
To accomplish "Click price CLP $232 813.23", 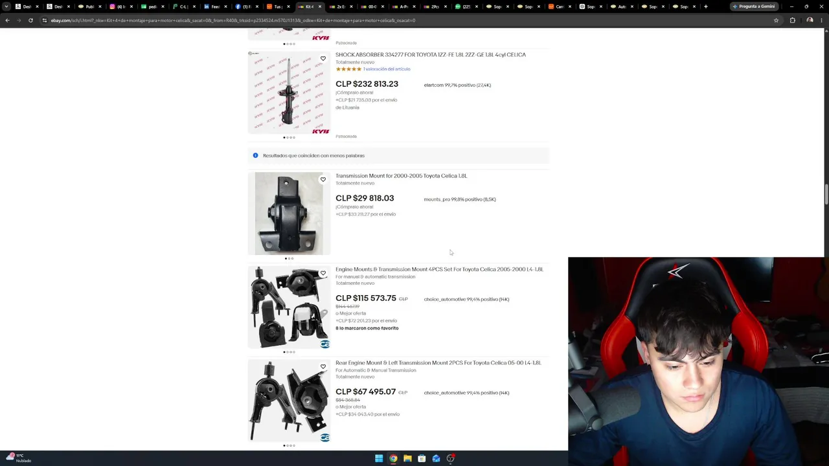I will click(367, 84).
